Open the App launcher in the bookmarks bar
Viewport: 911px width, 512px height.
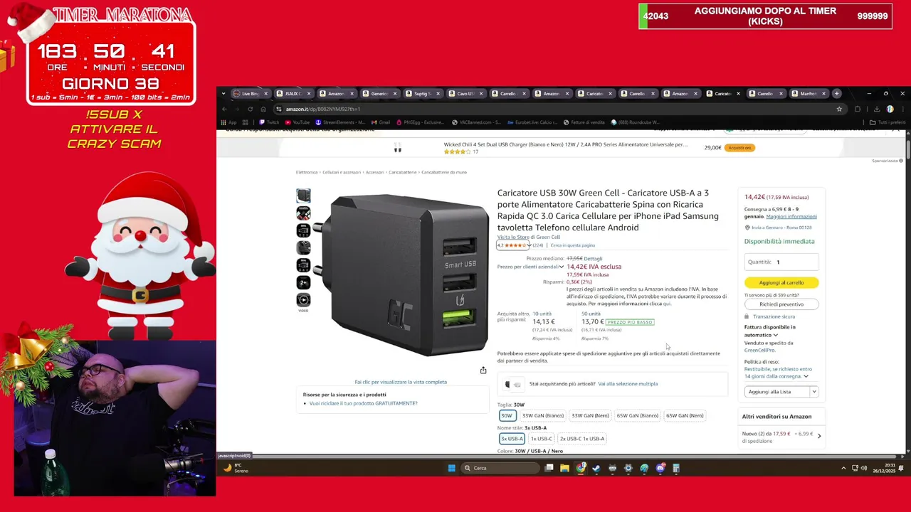(x=228, y=122)
